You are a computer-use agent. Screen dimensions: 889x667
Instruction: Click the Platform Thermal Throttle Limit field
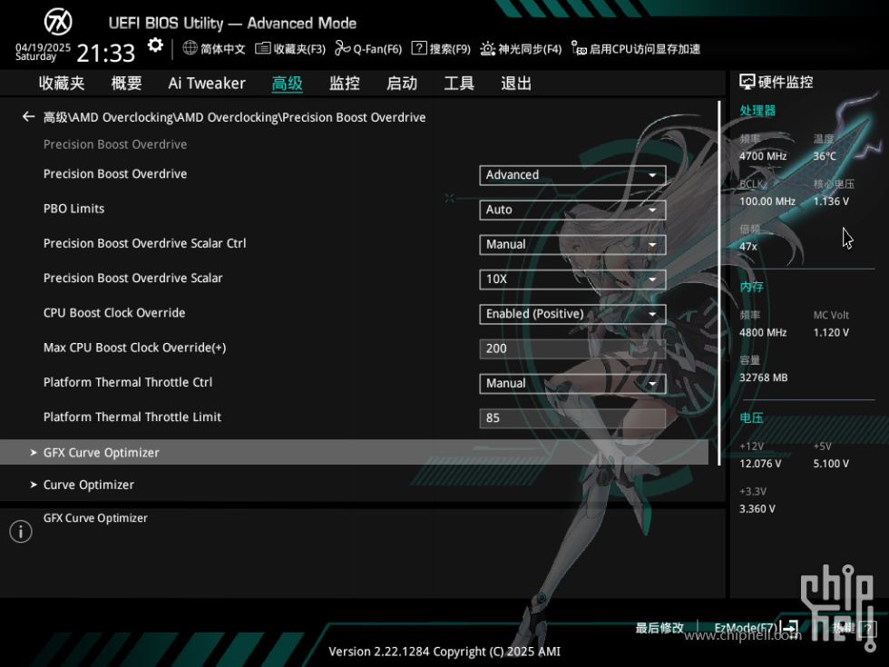coord(572,418)
